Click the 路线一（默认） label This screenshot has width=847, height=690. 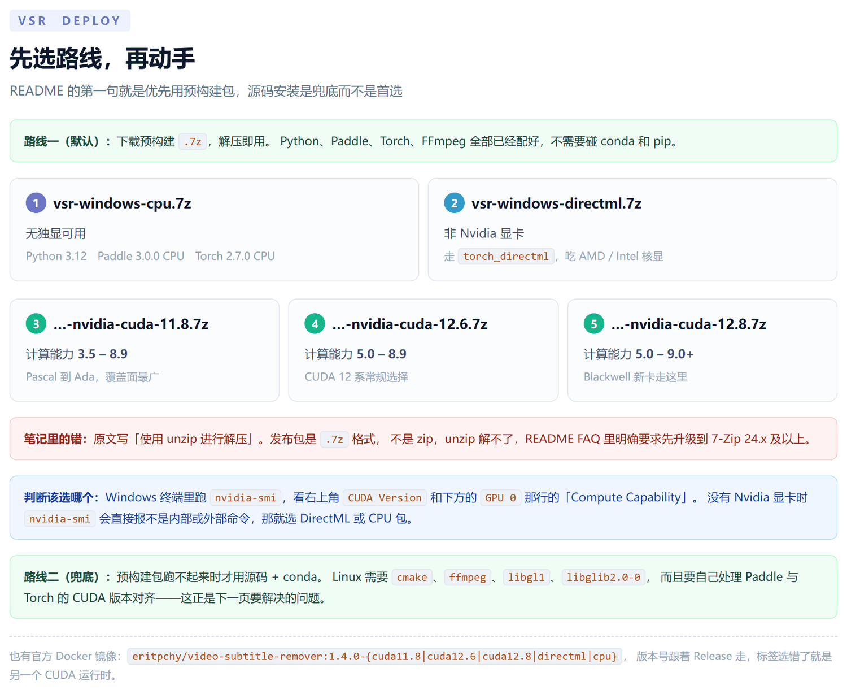click(67, 141)
